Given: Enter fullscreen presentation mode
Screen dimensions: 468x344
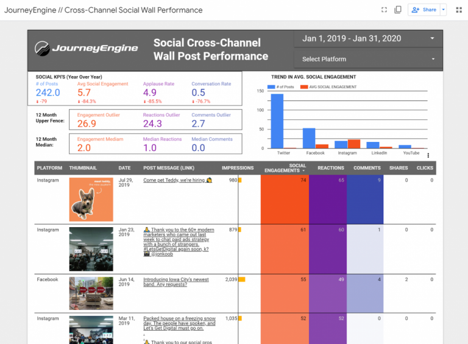Looking at the screenshot, I should click(x=384, y=10).
